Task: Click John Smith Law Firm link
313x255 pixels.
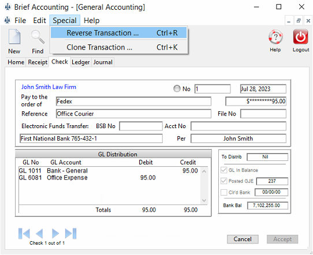Action: click(49, 87)
